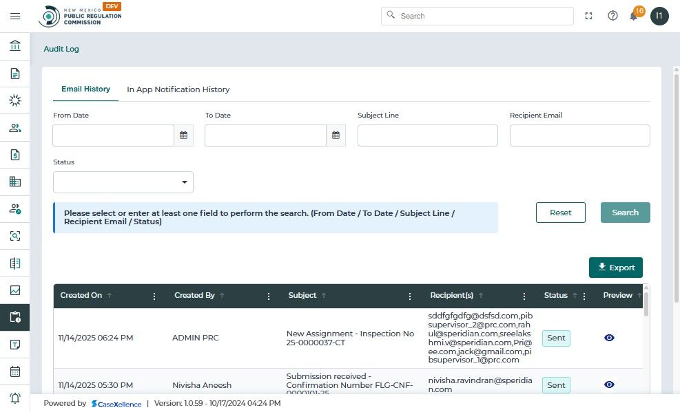Open Subject column options menu

coord(410,296)
